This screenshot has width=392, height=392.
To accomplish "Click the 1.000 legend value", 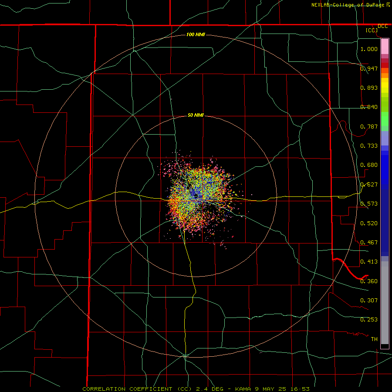I will (x=369, y=49).
